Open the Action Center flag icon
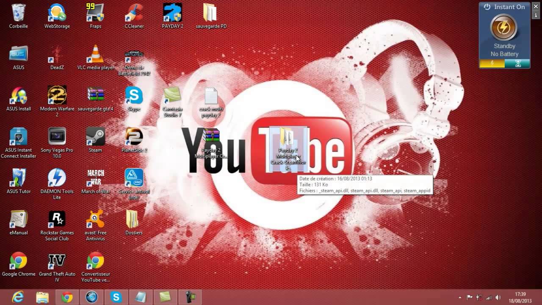The width and height of the screenshot is (542, 305). pyautogui.click(x=470, y=297)
